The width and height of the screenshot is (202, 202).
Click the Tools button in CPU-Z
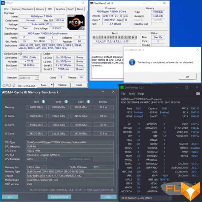tap(44, 85)
